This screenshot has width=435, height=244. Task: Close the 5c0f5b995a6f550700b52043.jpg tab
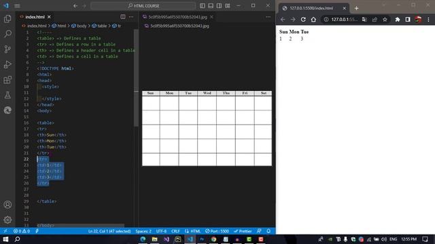tap(211, 17)
